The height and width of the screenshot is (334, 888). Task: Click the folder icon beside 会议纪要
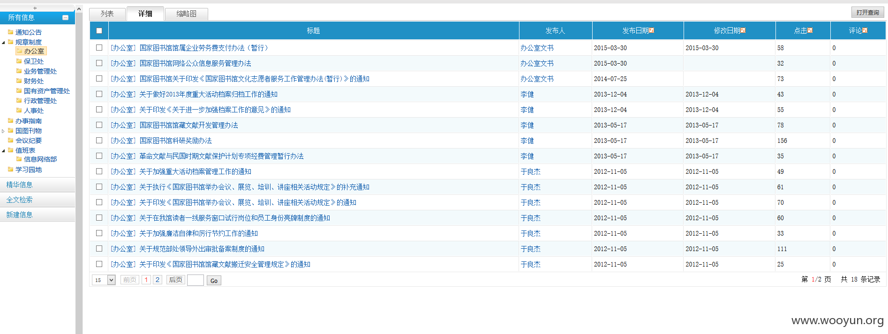[x=10, y=140]
